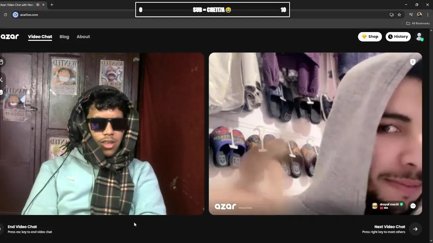Open the sparkle effects icon on own video
This screenshot has width=433, height=243.
coord(1,80)
